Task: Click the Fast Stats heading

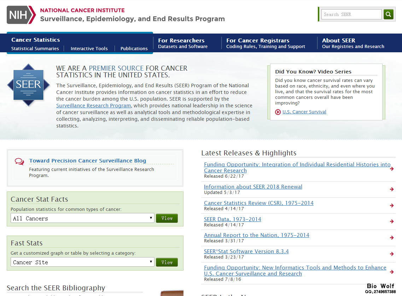Action: [27, 243]
